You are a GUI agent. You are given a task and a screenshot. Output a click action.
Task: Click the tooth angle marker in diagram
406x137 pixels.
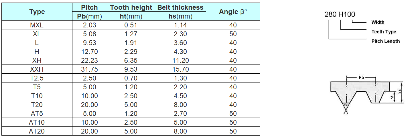point(346,105)
